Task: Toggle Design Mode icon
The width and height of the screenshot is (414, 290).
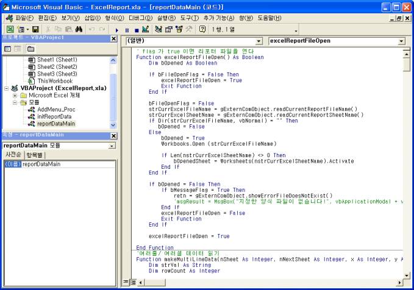Action: coord(145,29)
